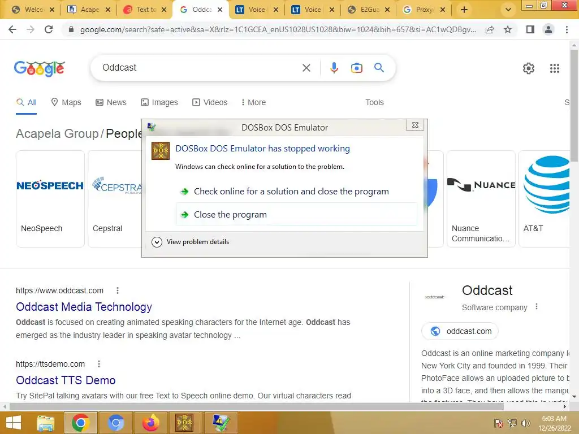Screen dimensions: 579x434
Task: Switch to the Text to speech browser tab
Action: pos(145,10)
